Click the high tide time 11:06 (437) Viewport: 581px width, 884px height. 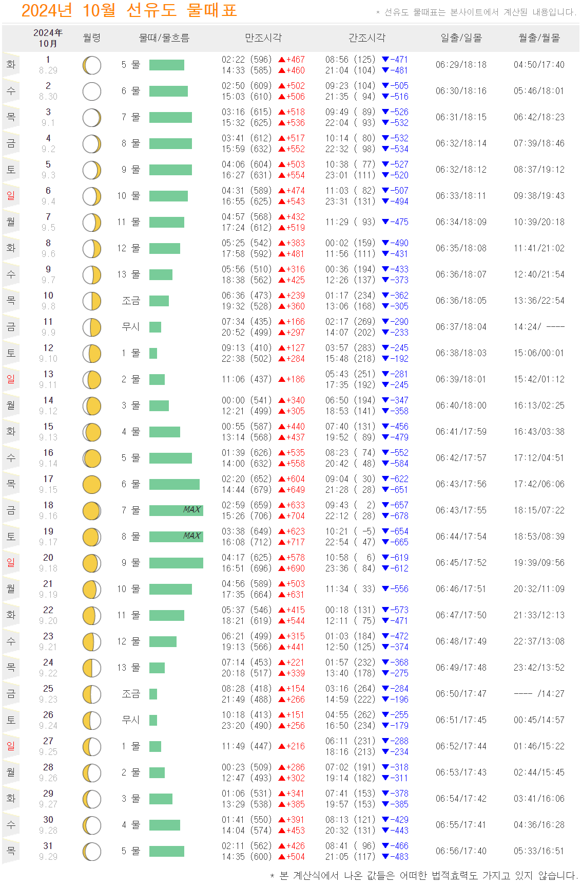click(x=247, y=379)
